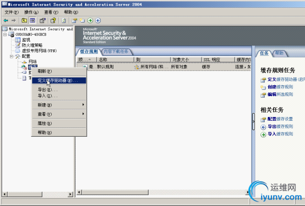Open the 帮助 menu in menu bar

click(x=71, y=12)
